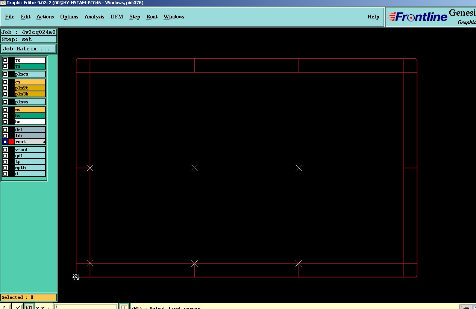This screenshot has width=476, height=309.
Task: Select layer name 'npth'
Action: point(30,168)
